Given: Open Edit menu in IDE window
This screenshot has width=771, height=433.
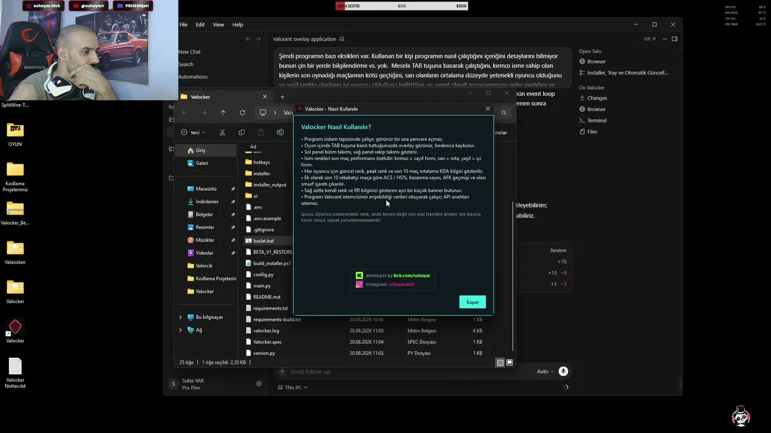Looking at the screenshot, I should pos(200,25).
